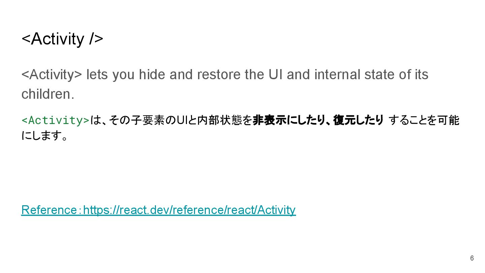485x273 pixels.
Task: Click the "<Activity />" slide title
Action: click(62, 39)
